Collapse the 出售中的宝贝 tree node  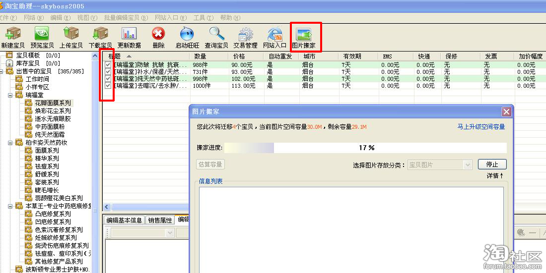2,71
